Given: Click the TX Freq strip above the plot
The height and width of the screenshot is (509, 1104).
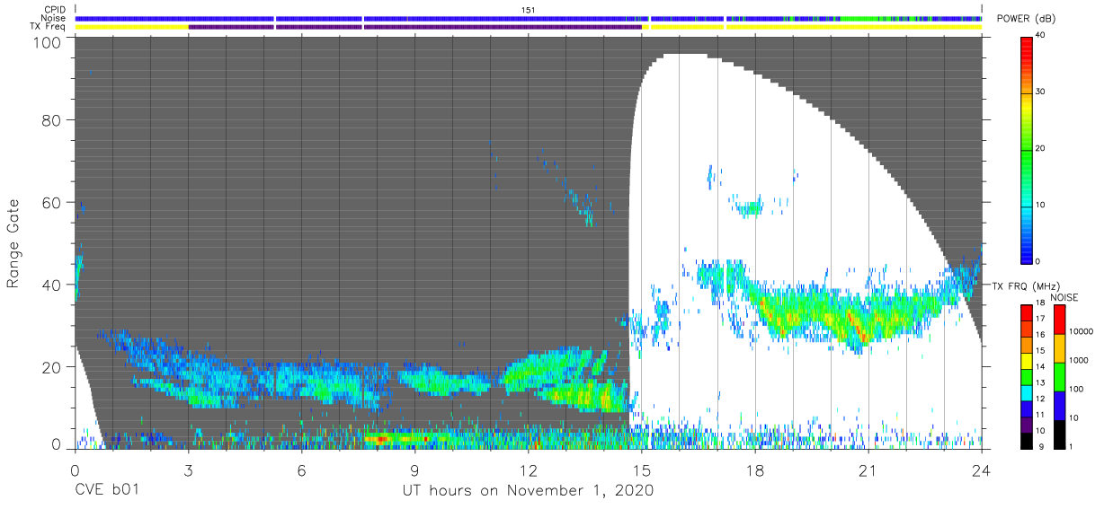Looking at the screenshot, I should pyautogui.click(x=529, y=27).
